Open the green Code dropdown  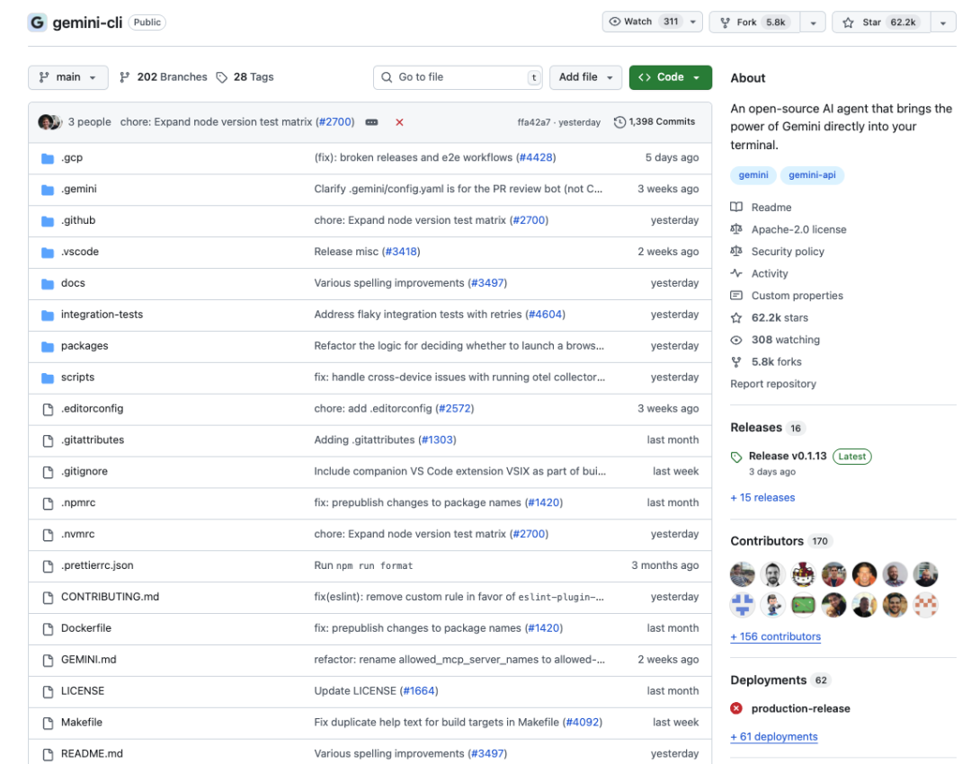tap(670, 77)
